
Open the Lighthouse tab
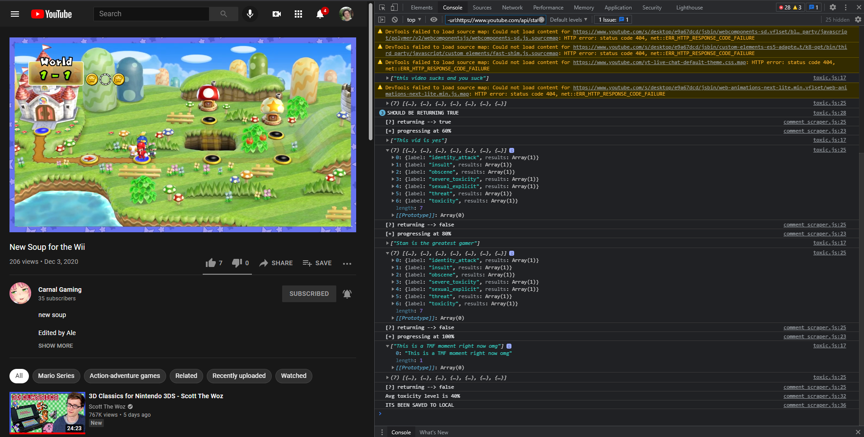coord(689,8)
